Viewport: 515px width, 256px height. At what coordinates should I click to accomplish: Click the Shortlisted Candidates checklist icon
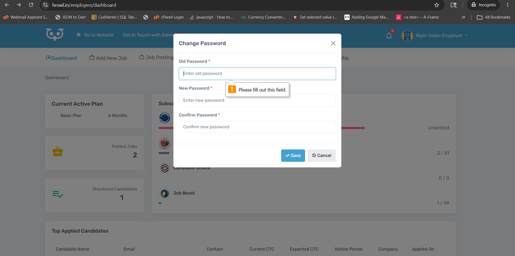[x=58, y=194]
